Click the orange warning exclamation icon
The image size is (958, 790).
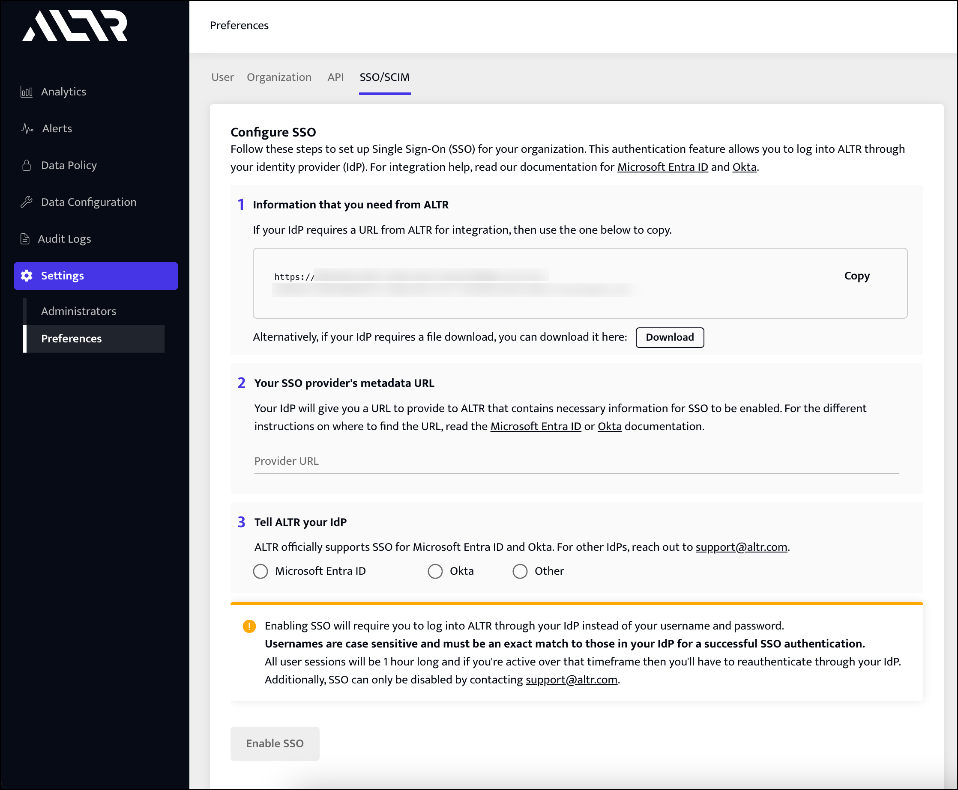tap(249, 626)
